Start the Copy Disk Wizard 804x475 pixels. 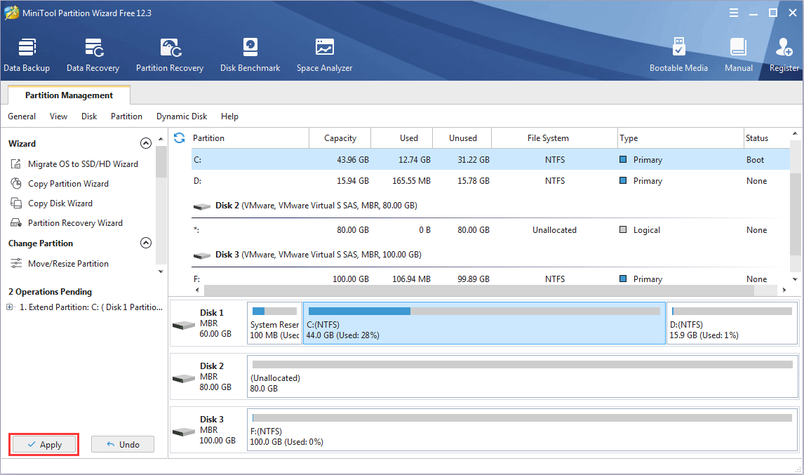coord(60,203)
